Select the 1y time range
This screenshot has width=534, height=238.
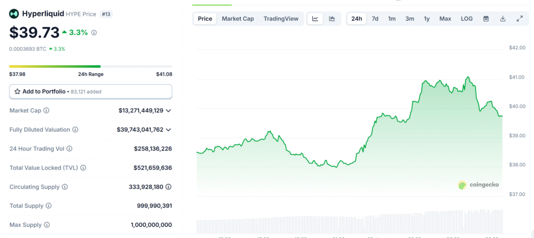click(427, 19)
